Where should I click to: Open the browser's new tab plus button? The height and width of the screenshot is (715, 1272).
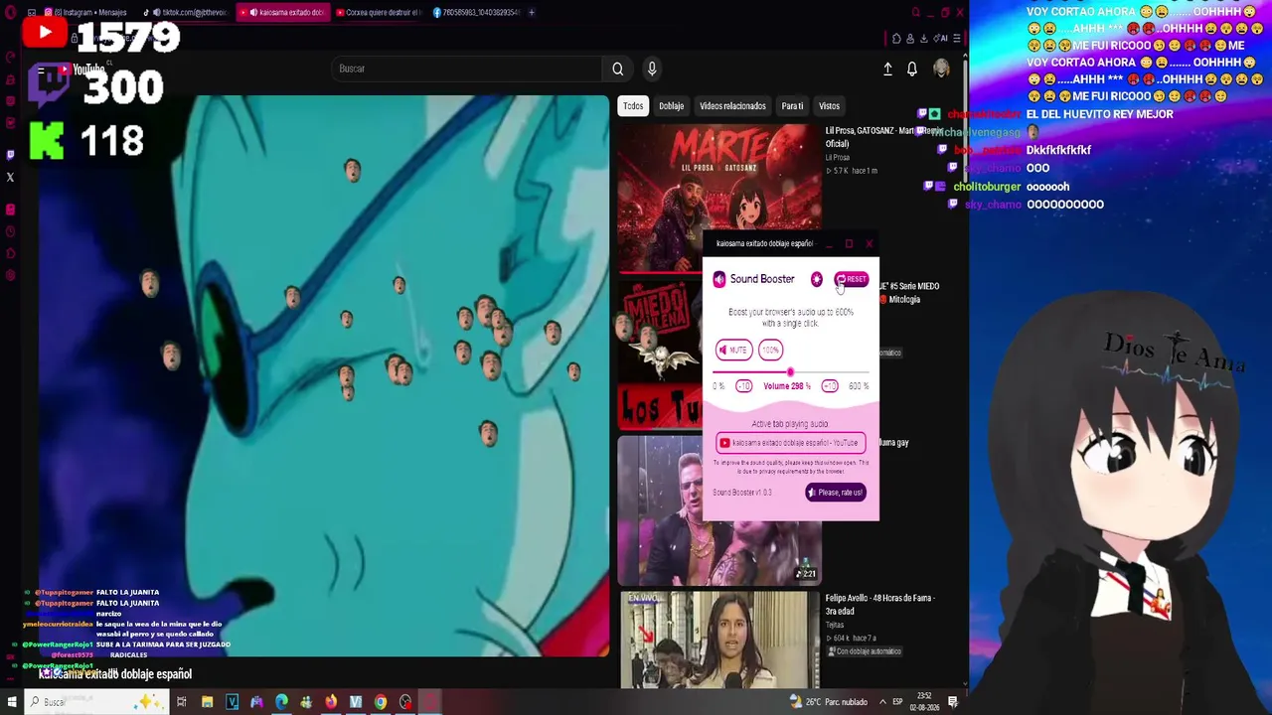[x=532, y=12]
